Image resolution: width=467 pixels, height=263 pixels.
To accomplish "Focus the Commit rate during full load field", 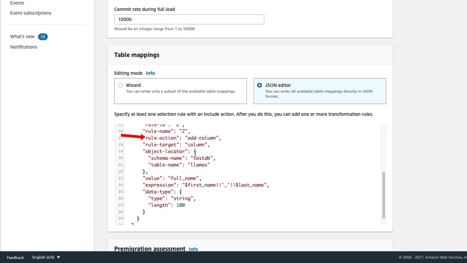I will [x=189, y=19].
